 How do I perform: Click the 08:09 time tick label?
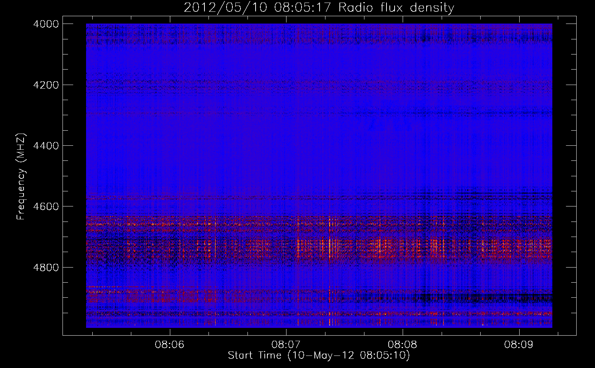tap(519, 345)
